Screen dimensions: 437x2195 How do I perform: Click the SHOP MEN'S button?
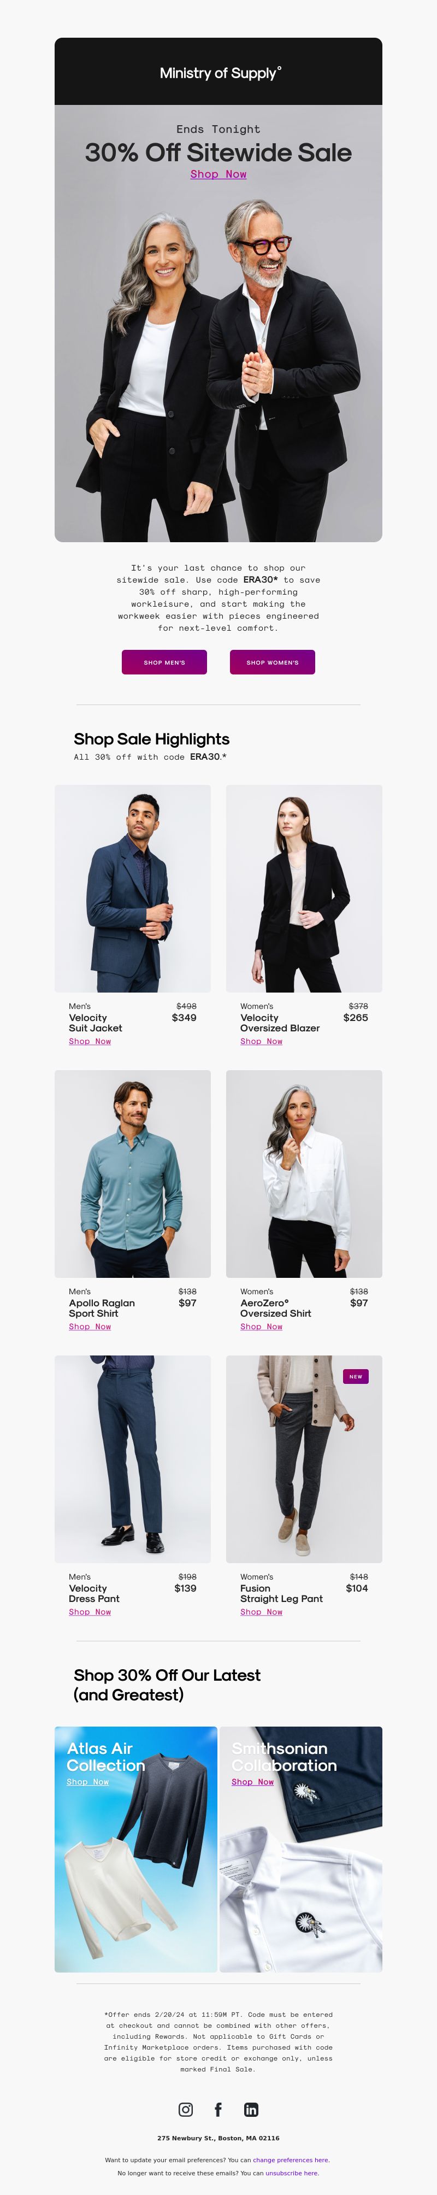[x=164, y=662]
